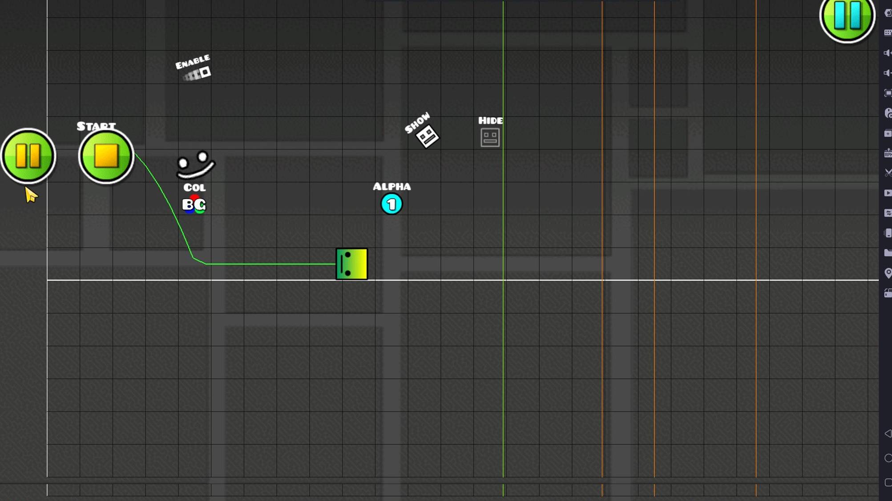Start video recording from the sidebar

tap(888, 193)
